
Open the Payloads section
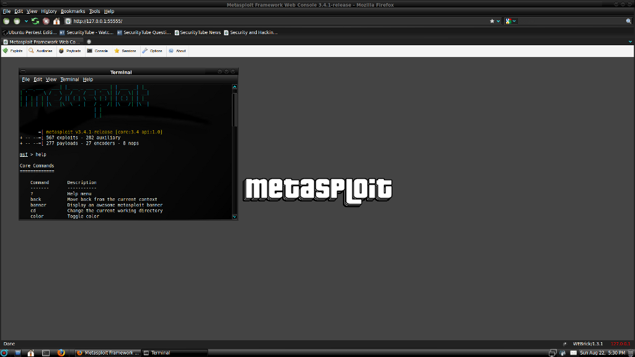click(x=69, y=51)
